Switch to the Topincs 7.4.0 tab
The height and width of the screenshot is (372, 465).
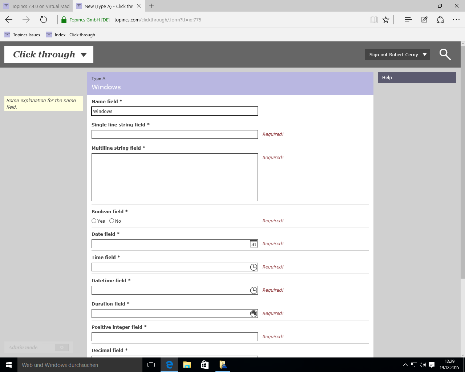36,6
